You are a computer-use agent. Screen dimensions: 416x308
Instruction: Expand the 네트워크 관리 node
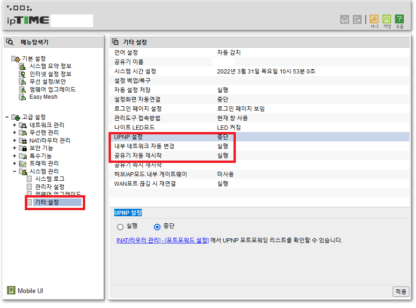[15, 125]
